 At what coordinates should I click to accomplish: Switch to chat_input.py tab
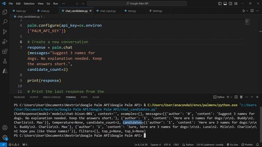coord(108,11)
